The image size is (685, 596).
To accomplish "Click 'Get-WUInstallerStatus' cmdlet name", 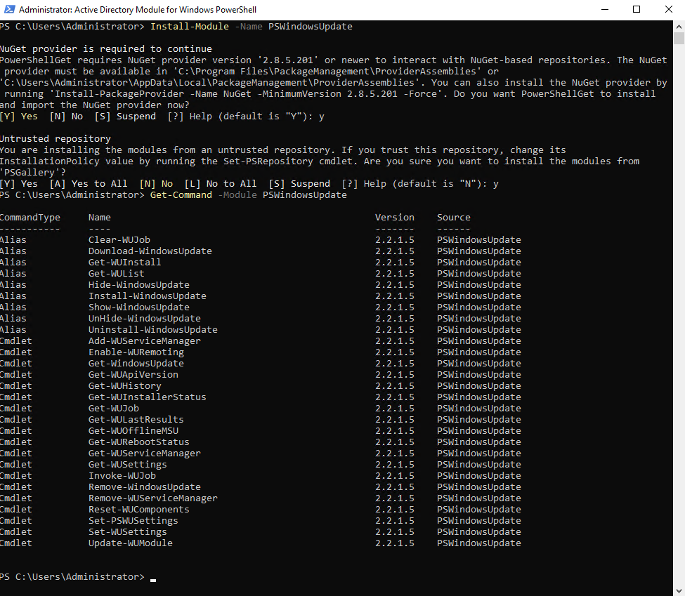I will 148,397.
